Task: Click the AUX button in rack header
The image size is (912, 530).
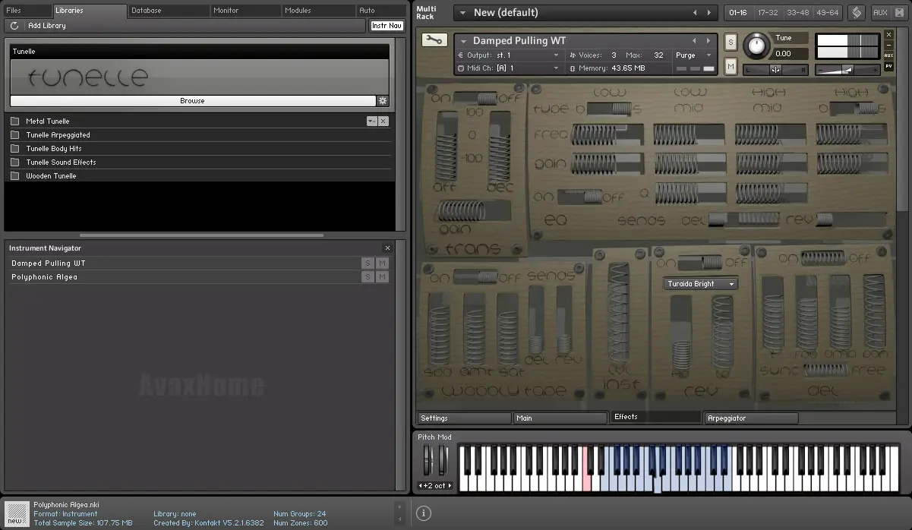Action: coord(881,13)
